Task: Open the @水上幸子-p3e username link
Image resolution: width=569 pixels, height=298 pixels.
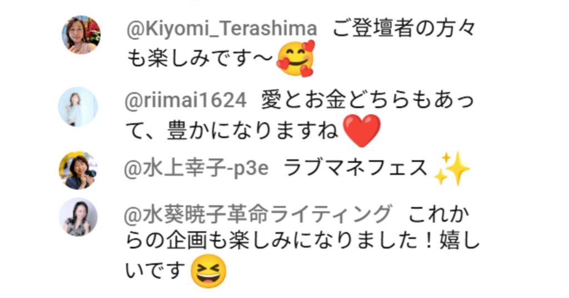Action: click(196, 168)
